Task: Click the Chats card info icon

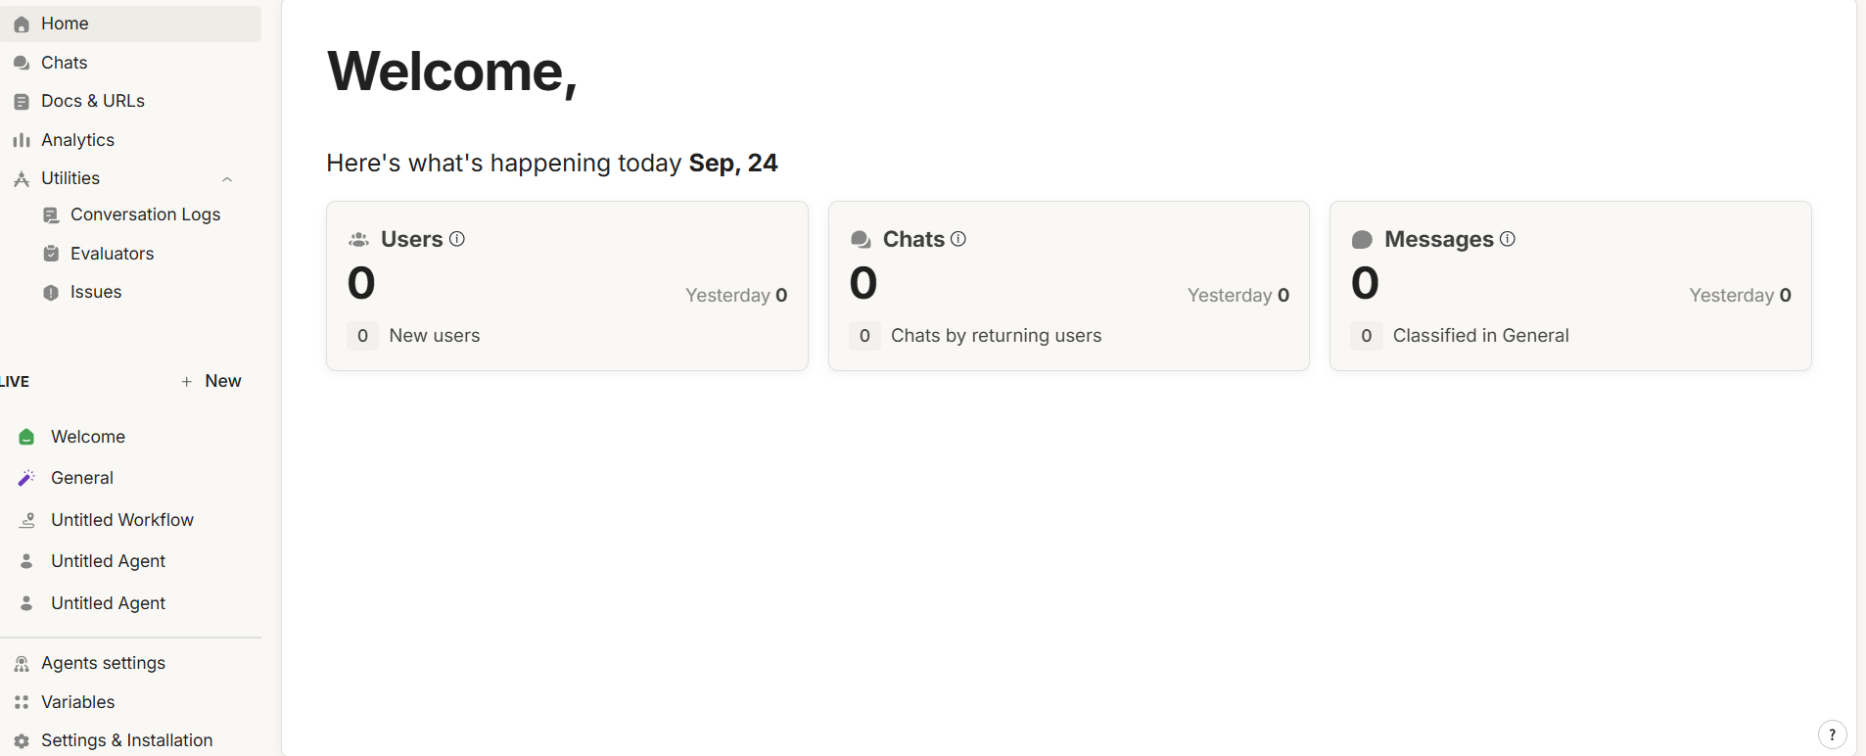Action: tap(958, 239)
